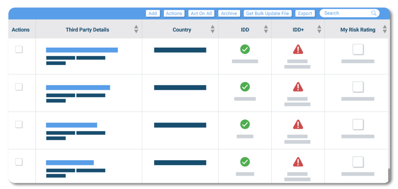The height and width of the screenshot is (189, 398).
Task: Click the green IDD checkmark in third row
Action: point(245,124)
